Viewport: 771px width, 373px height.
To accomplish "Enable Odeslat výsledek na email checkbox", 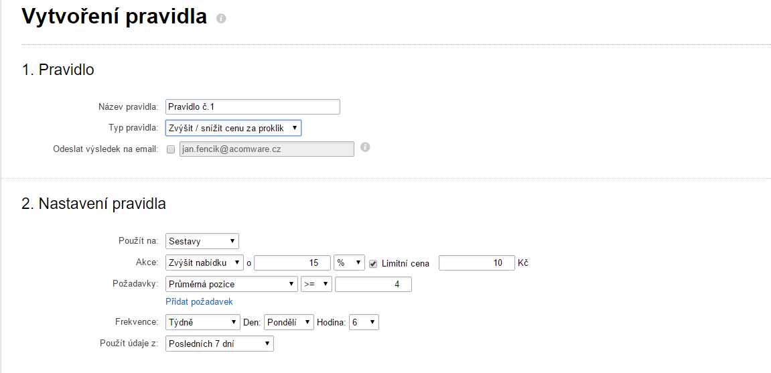I will point(171,149).
